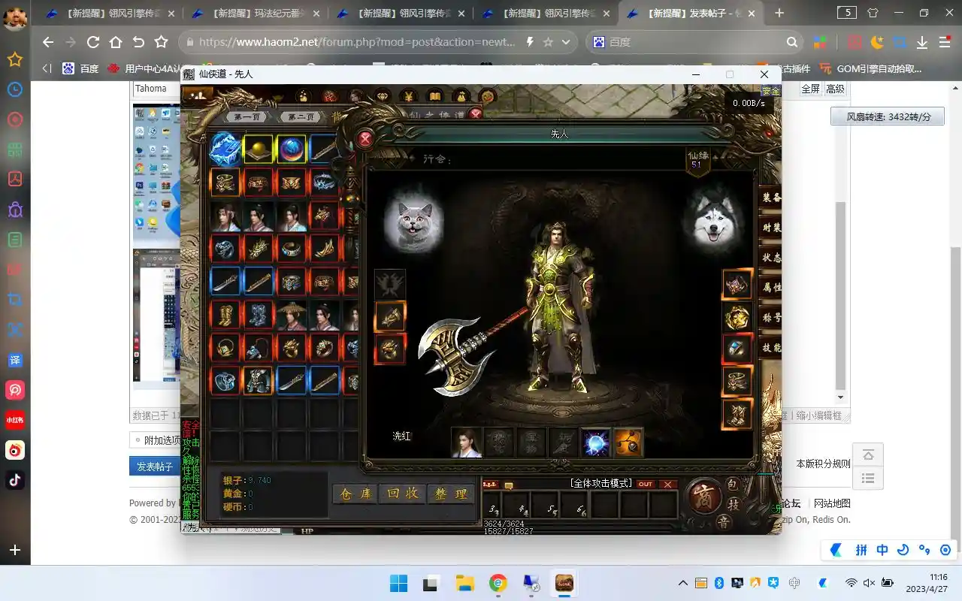This screenshot has height=601, width=962.
Task: Open the browser main menu hamburger icon
Action: (945, 42)
